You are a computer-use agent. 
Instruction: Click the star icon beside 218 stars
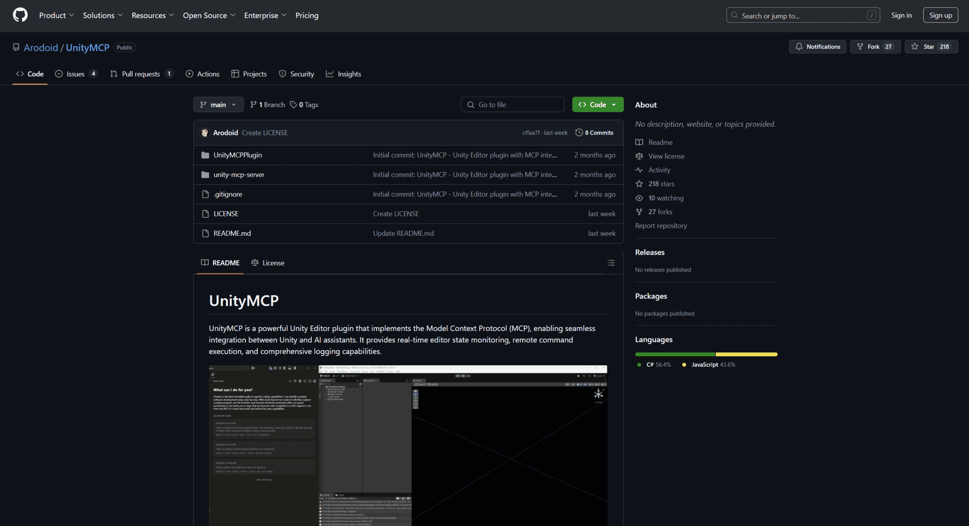point(639,184)
